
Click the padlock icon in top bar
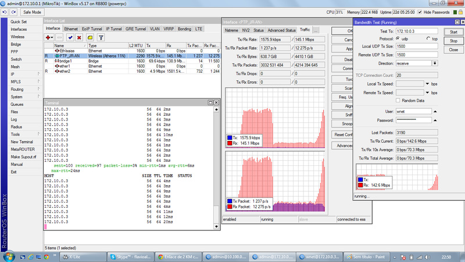[460, 12]
